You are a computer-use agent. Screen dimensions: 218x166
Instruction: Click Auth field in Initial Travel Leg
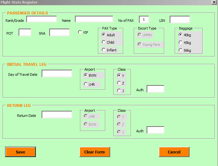[156, 89]
